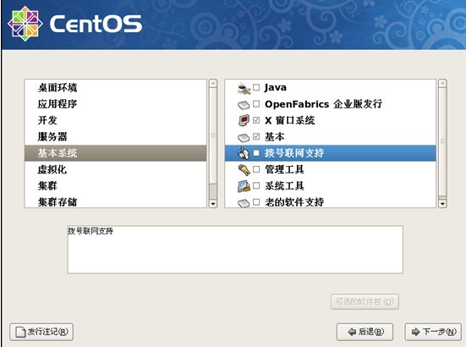Click the 拨号联网支持 dial-up icon
Screen dimensions: 466x347
(x=244, y=153)
